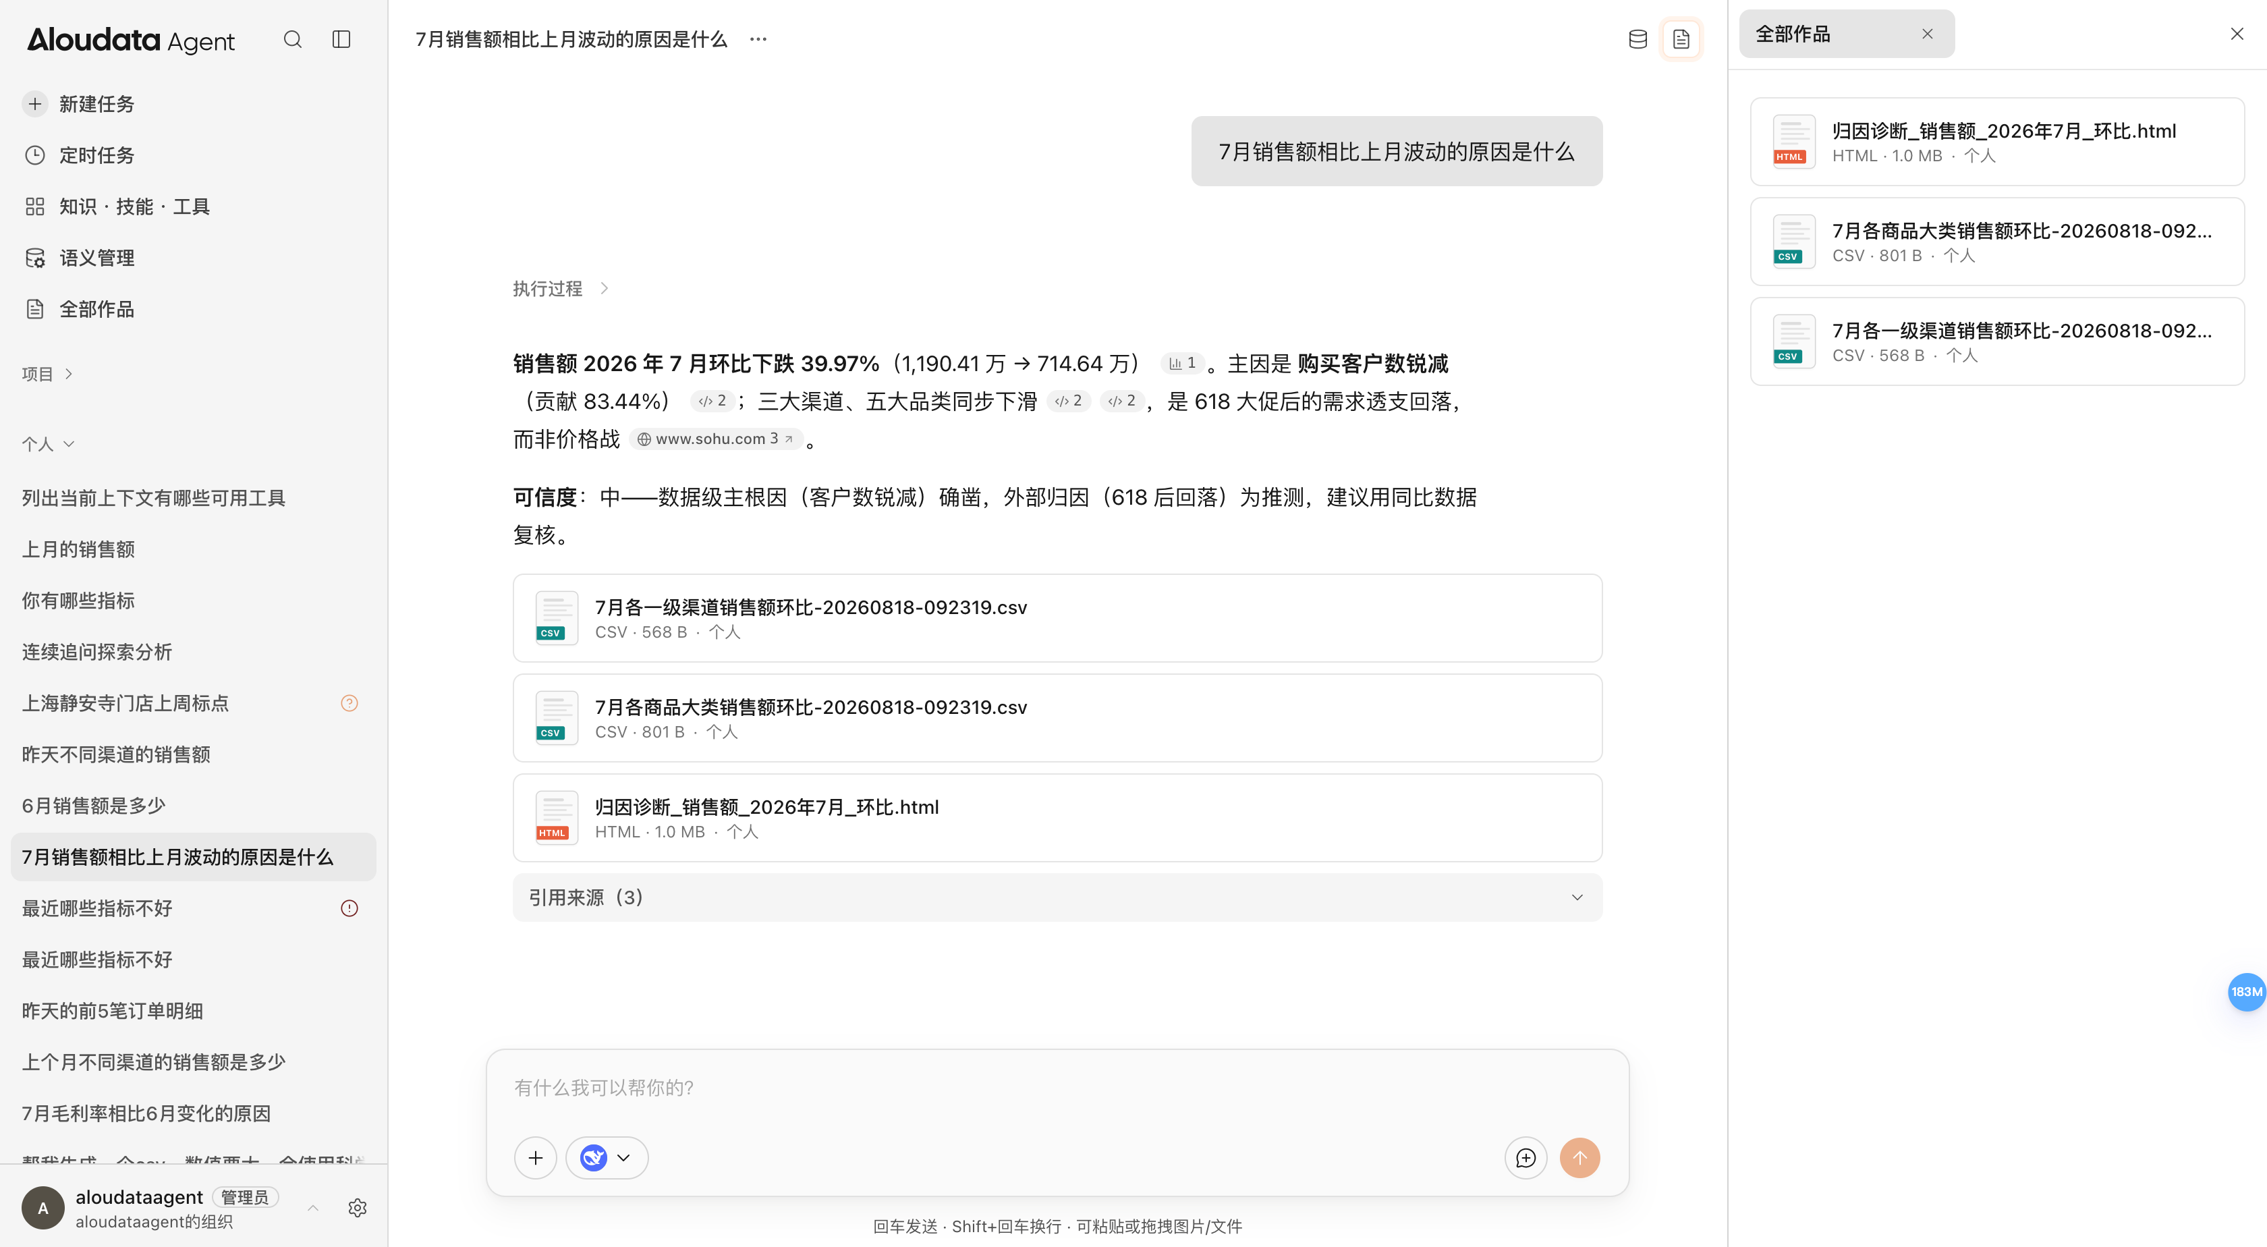Click code citation badge after 贡献 83.44%
The height and width of the screenshot is (1247, 2267).
pyautogui.click(x=712, y=401)
